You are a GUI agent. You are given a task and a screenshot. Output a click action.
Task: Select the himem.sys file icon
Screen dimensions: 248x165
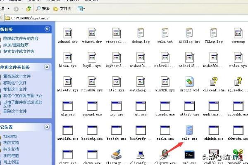pyautogui.click(x=68, y=57)
